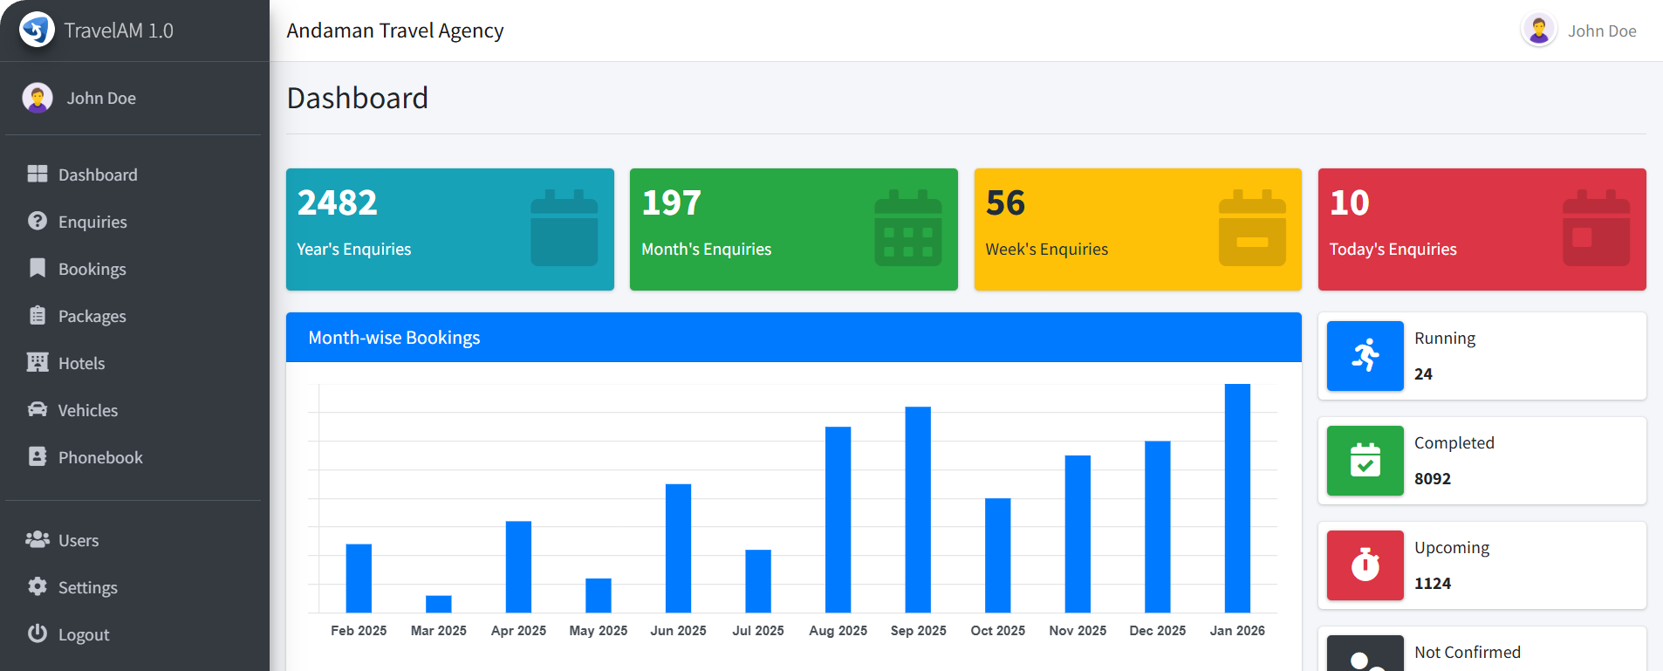Select the Year's Enquiries card

449,229
